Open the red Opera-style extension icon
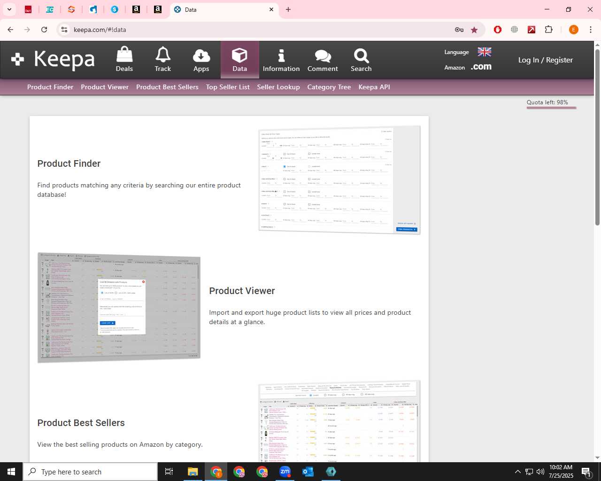Screen dimensions: 601x481 coord(498,30)
